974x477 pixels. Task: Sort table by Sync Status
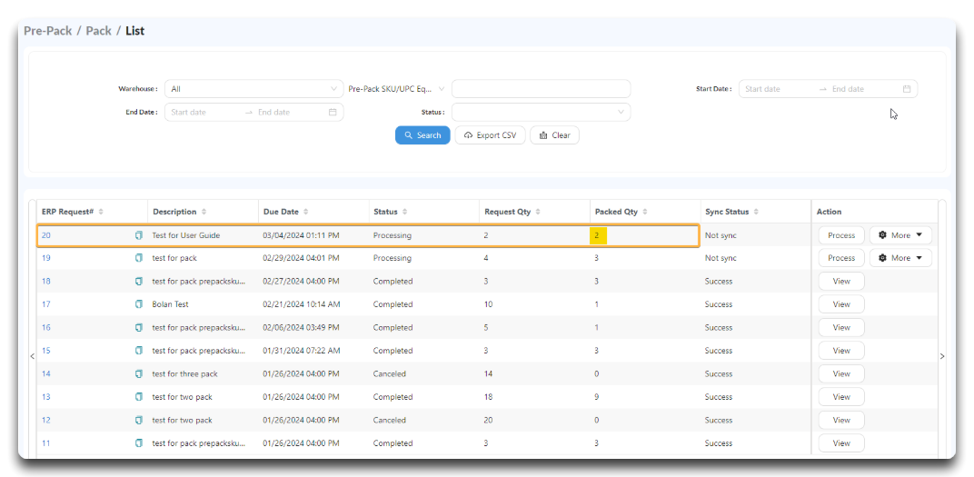point(757,212)
